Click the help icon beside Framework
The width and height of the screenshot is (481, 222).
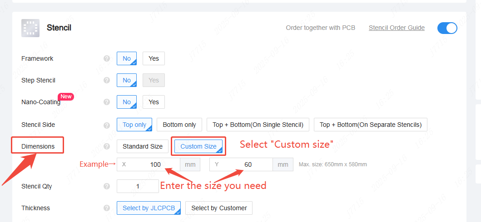[x=107, y=58]
